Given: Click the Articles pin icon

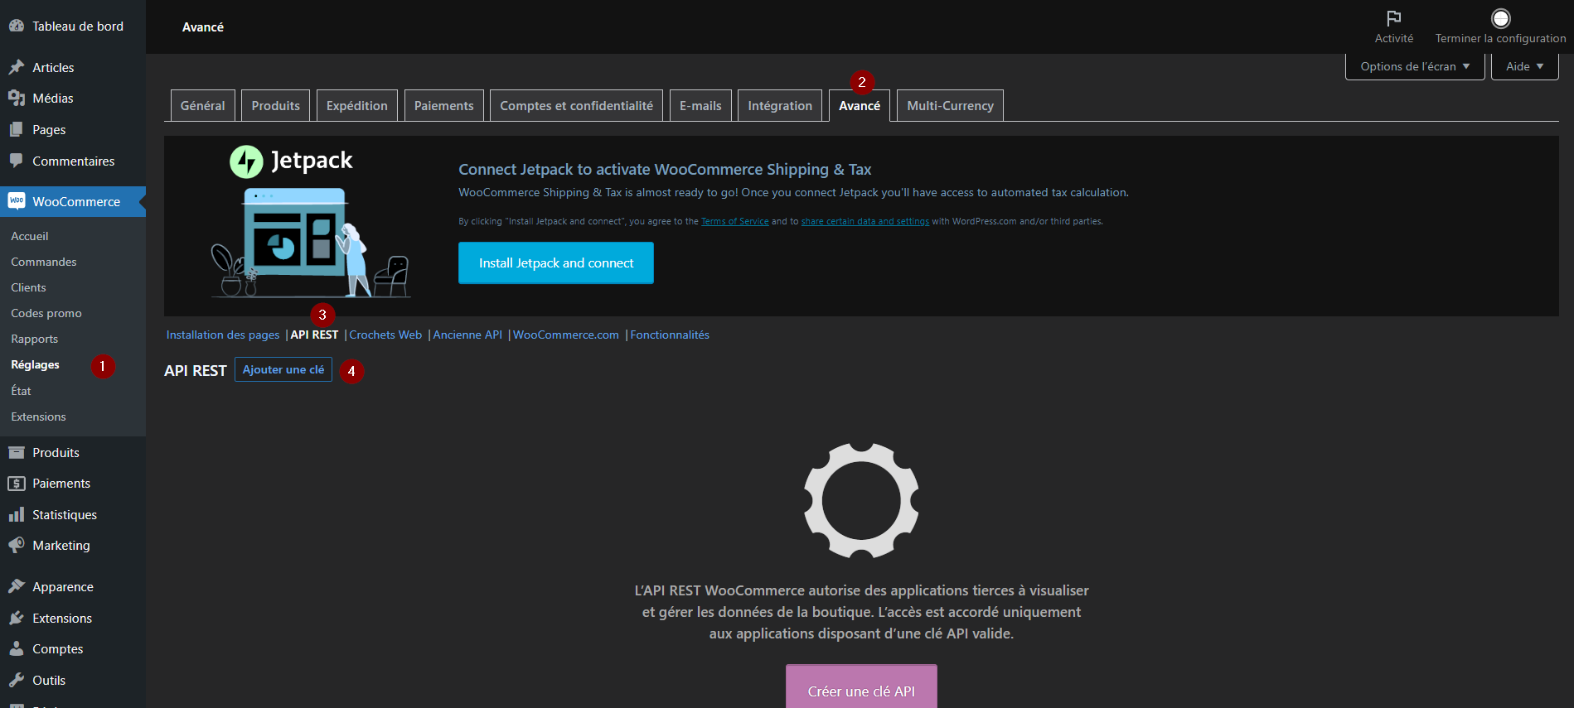Looking at the screenshot, I should pos(17,67).
